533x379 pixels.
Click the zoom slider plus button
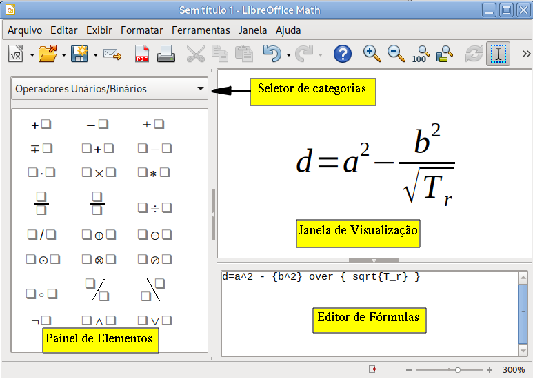coord(489,370)
